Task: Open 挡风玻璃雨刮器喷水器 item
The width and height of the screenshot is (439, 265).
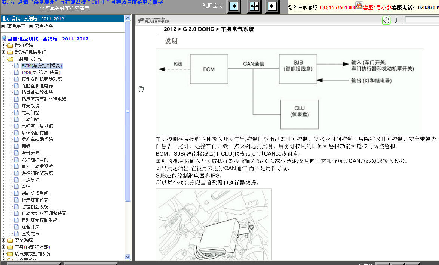Action: pyautogui.click(x=44, y=99)
